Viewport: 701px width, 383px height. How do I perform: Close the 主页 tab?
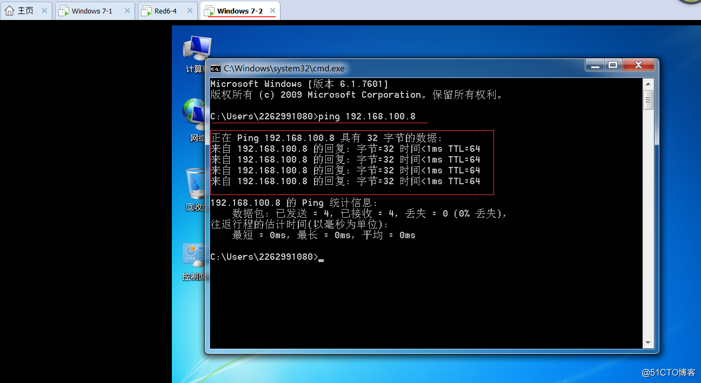[44, 11]
